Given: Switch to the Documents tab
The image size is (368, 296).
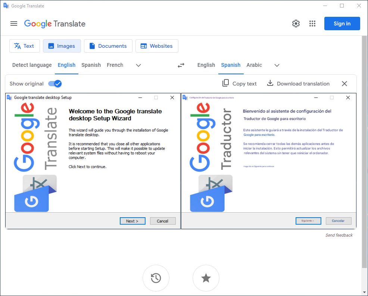Looking at the screenshot, I should click(108, 46).
